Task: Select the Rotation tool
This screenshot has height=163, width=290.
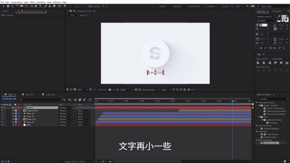Action: click(x=18, y=6)
